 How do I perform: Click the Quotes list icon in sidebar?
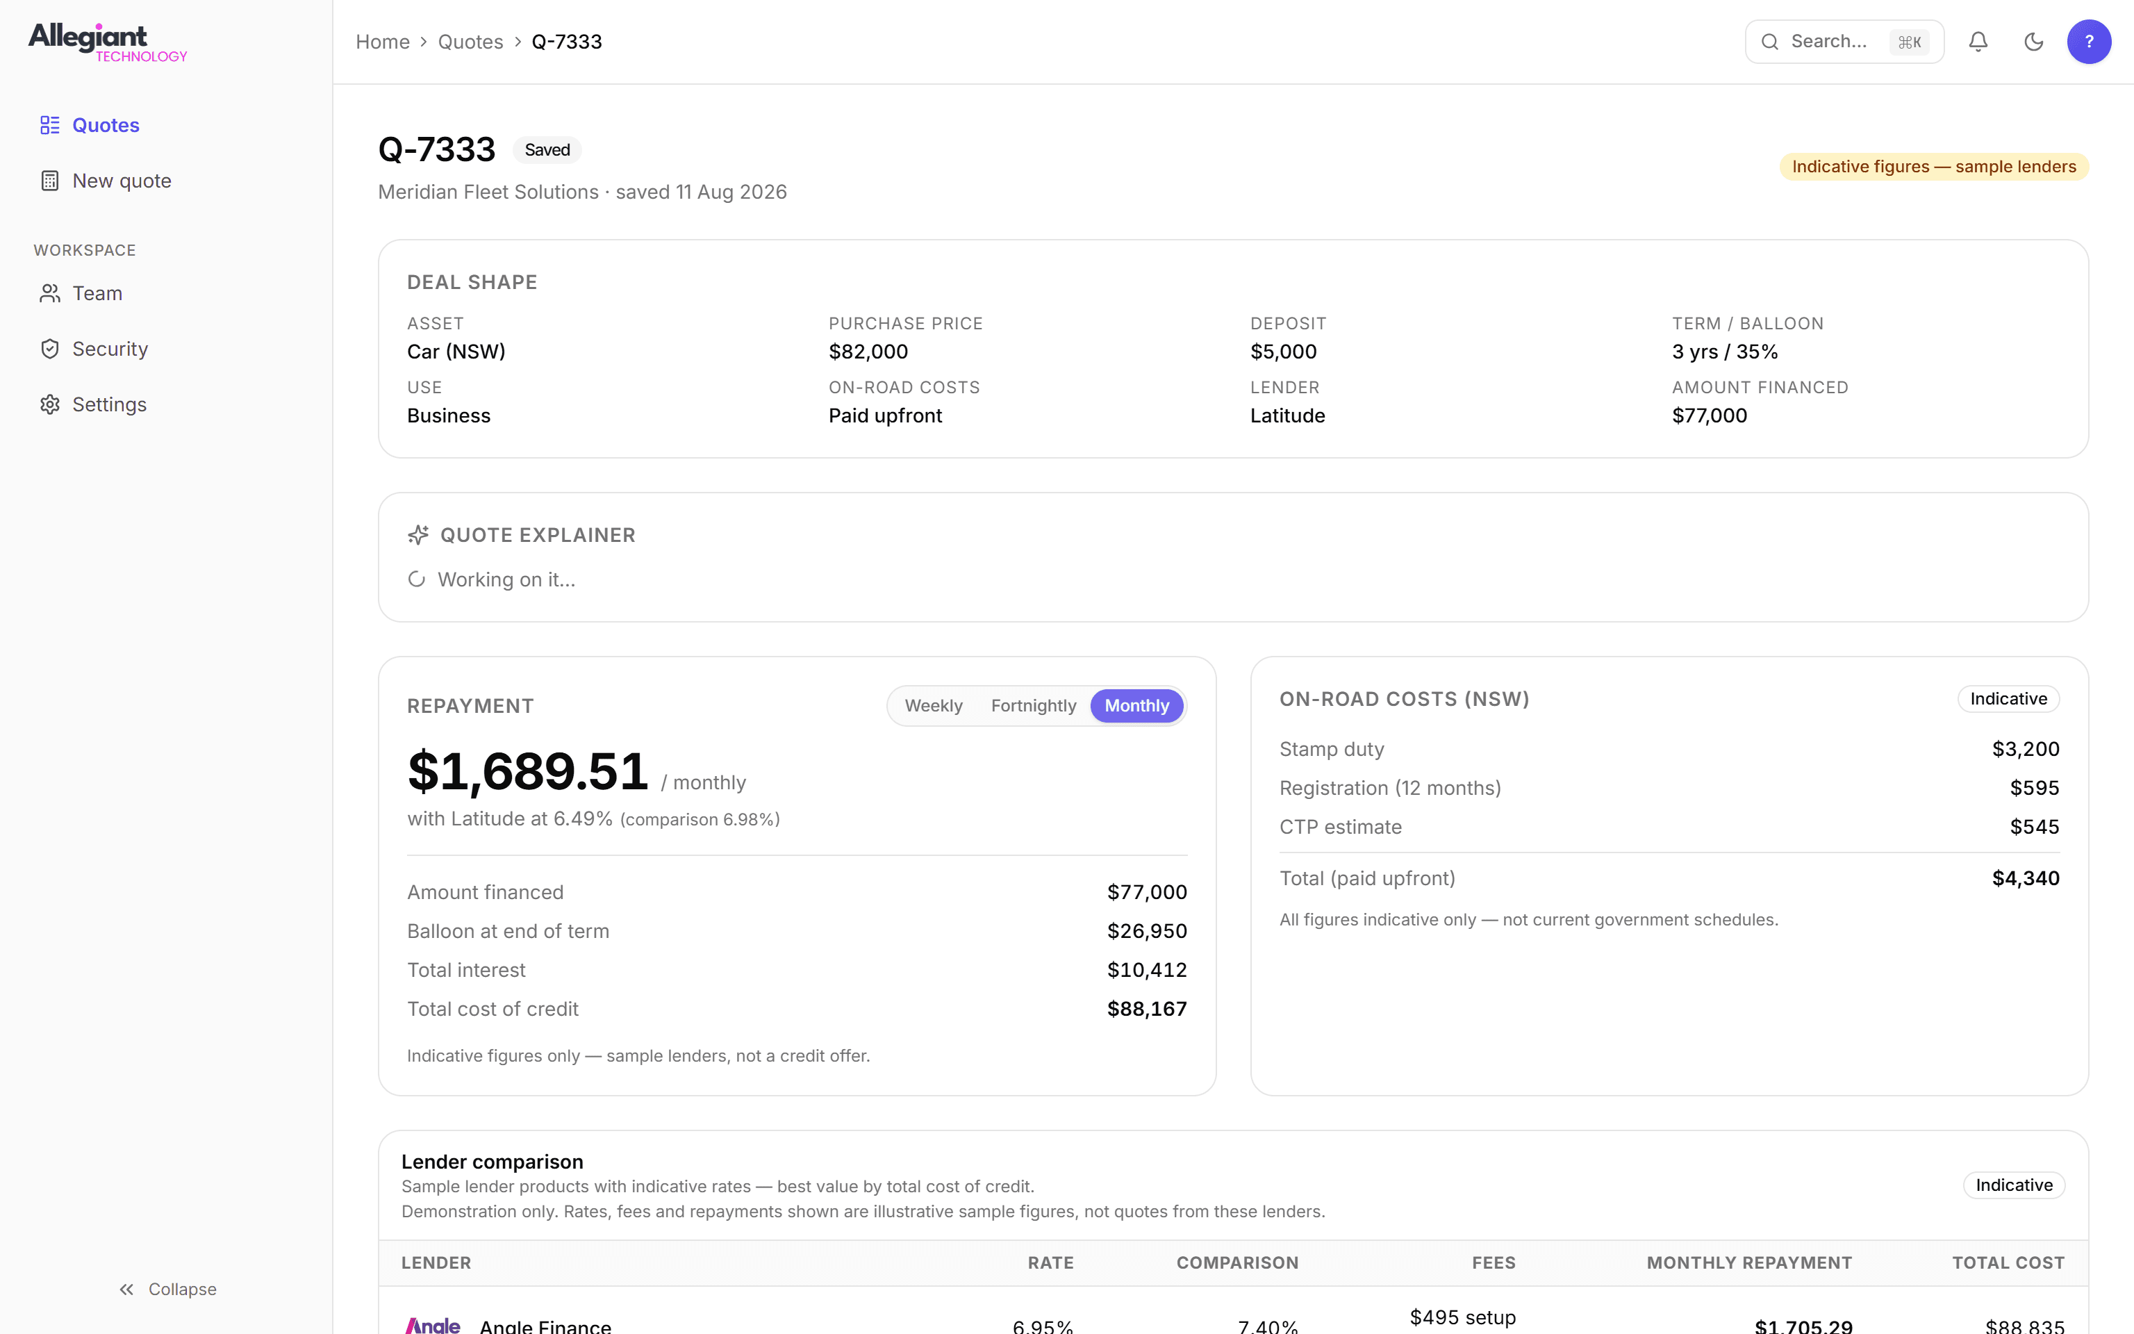point(50,125)
